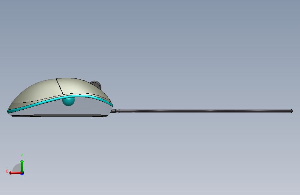Select the black mouse cable

pos(206,111)
